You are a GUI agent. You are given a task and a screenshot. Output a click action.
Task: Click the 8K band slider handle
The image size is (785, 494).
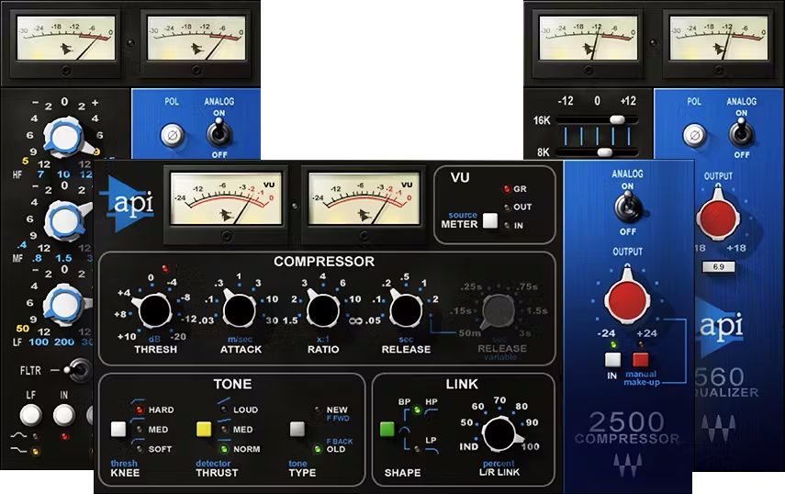pos(605,152)
